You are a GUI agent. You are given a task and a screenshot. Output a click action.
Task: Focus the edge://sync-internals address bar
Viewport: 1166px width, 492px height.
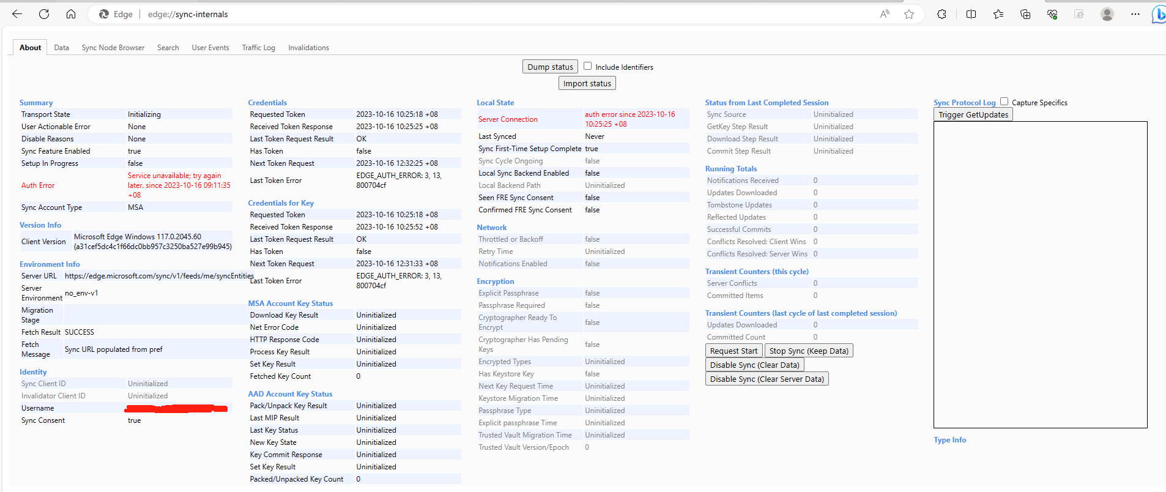click(x=188, y=14)
